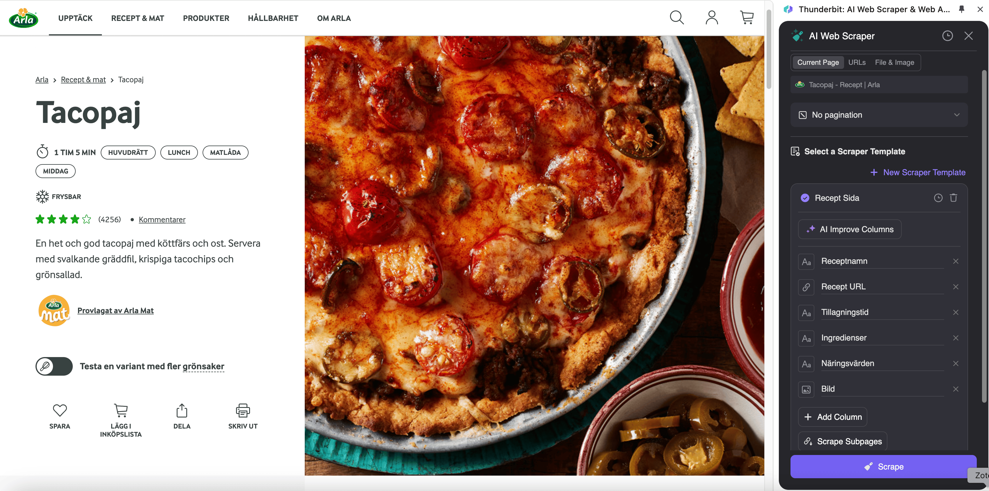Open Recept Sida template schedule clock icon
Viewport: 989px width, 491px height.
(x=938, y=198)
